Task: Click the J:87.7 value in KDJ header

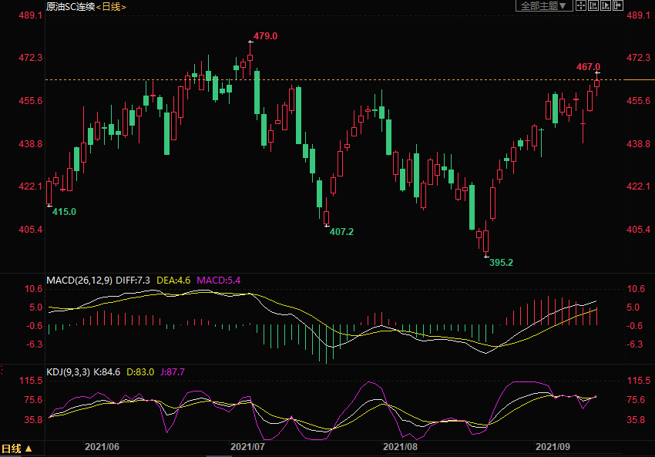Action: (172, 371)
